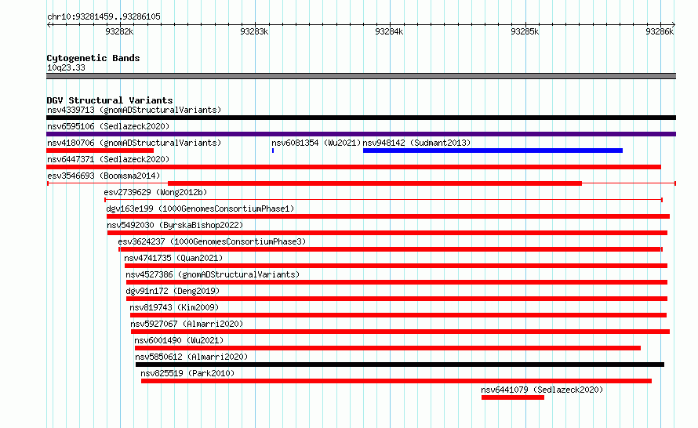
Task: Click the red nsv825519 variant bar
Action: [x=396, y=381]
